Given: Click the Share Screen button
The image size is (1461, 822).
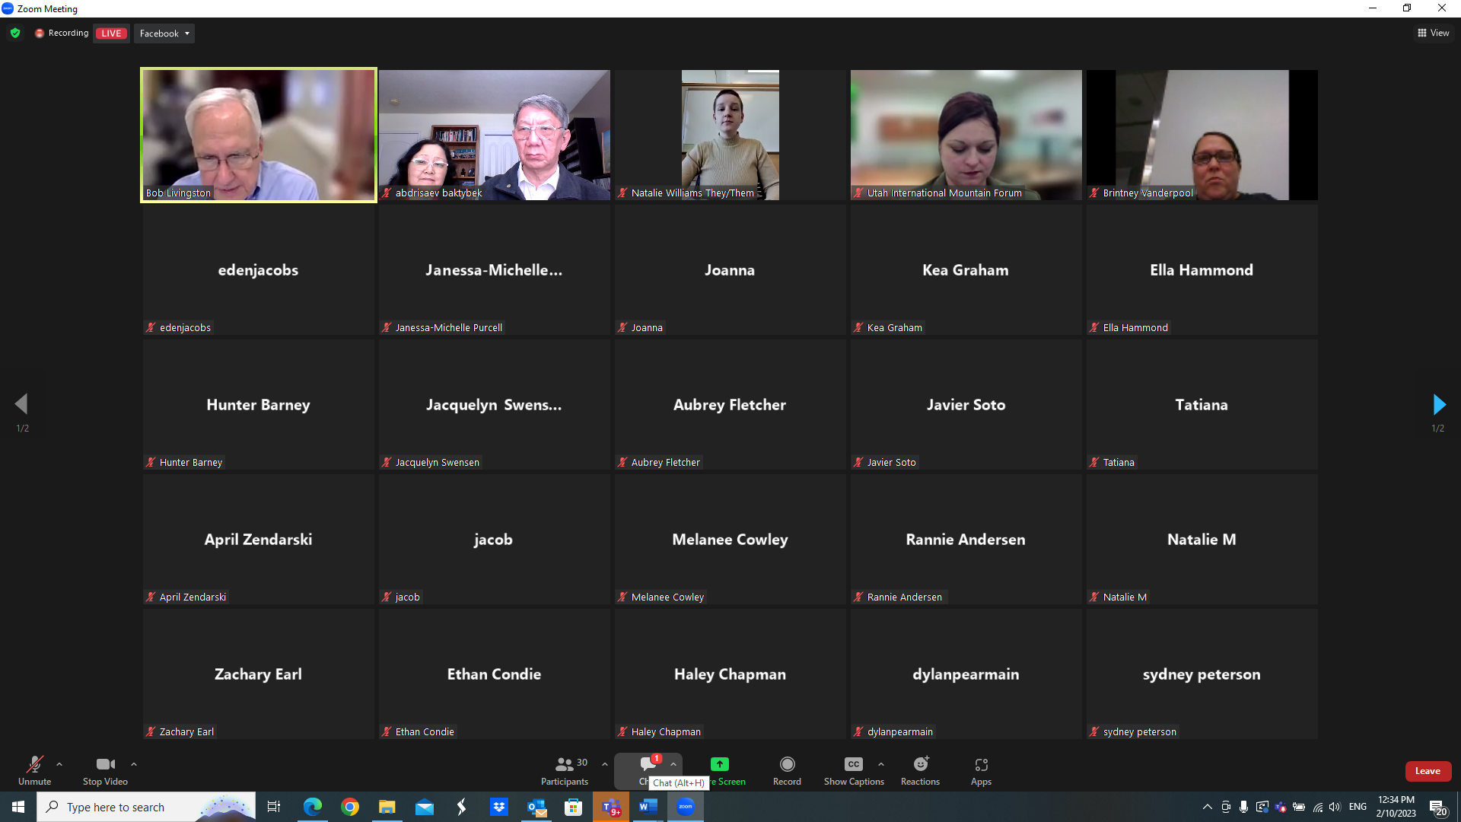Looking at the screenshot, I should (x=720, y=764).
